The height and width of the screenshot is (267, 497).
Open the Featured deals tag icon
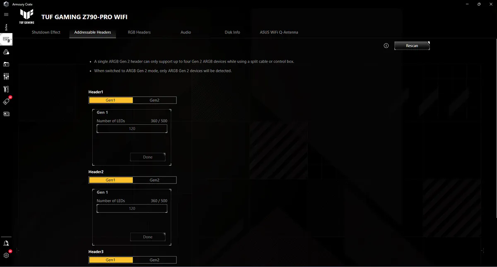pos(6,101)
